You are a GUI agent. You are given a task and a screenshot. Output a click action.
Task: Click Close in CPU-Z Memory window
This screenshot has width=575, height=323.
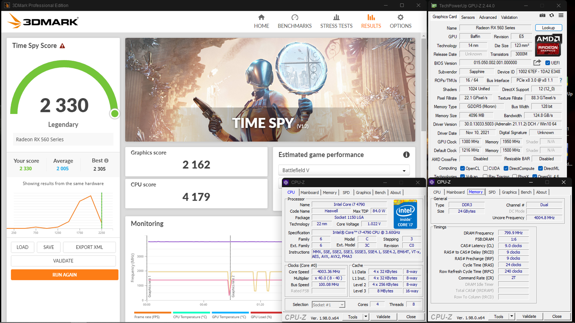557,316
